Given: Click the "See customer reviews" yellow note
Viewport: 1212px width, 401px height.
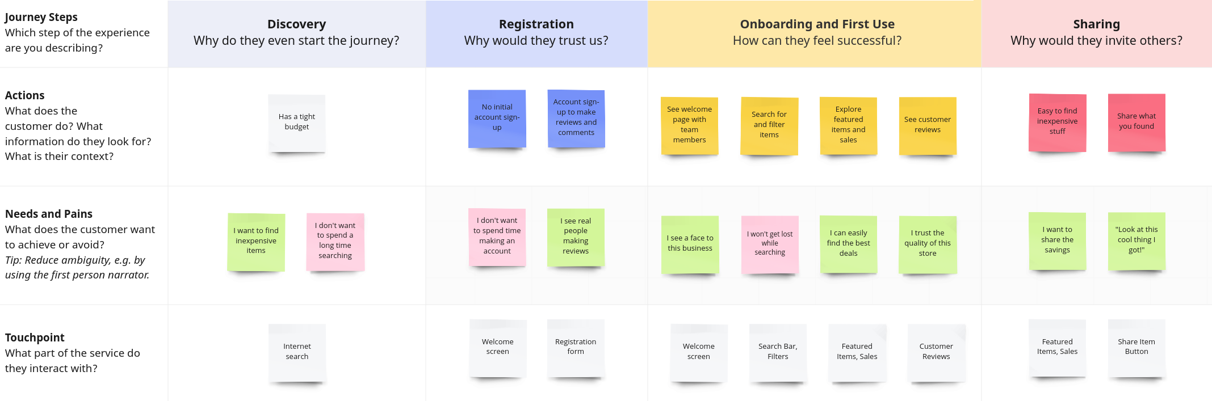Looking at the screenshot, I should (927, 125).
